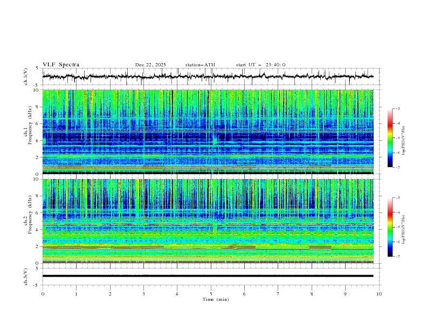Click the ch.2 colorbar label 'log(PSD)(V²/Hz)'
The image size is (427, 330).
coord(403,230)
